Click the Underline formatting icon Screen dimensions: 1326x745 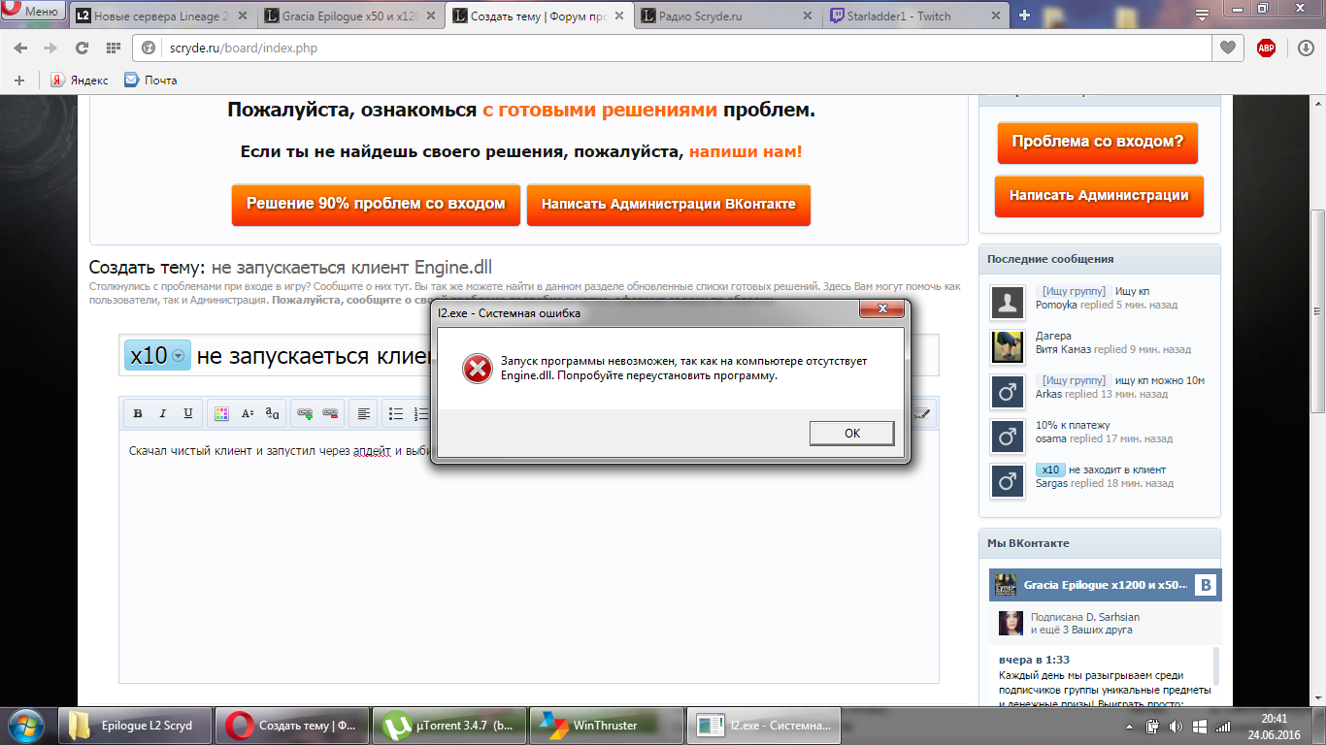(188, 413)
